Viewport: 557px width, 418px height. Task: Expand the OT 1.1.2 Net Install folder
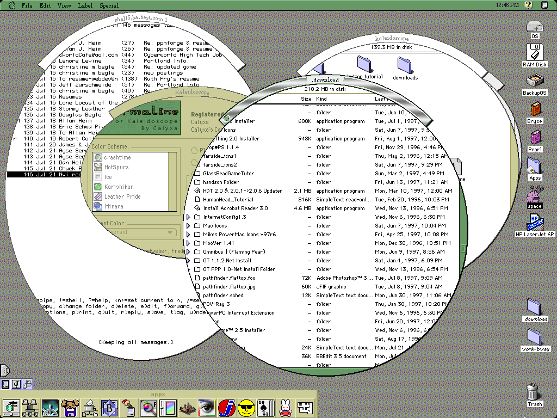pos(188,261)
